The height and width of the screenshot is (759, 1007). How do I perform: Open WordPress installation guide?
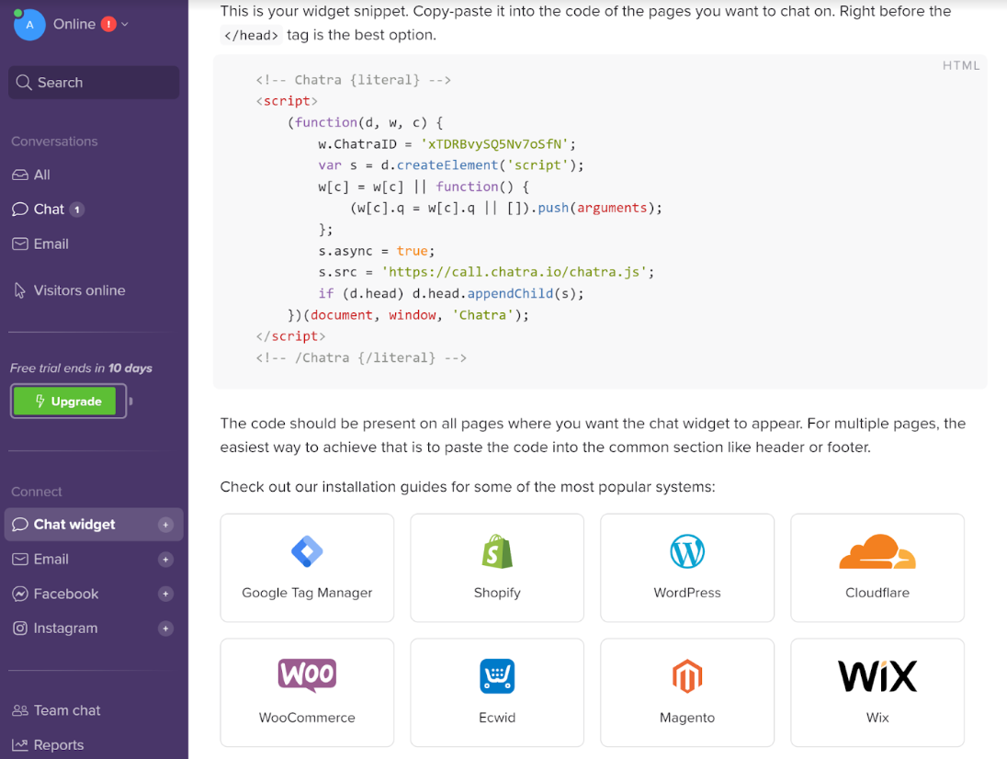pos(687,568)
